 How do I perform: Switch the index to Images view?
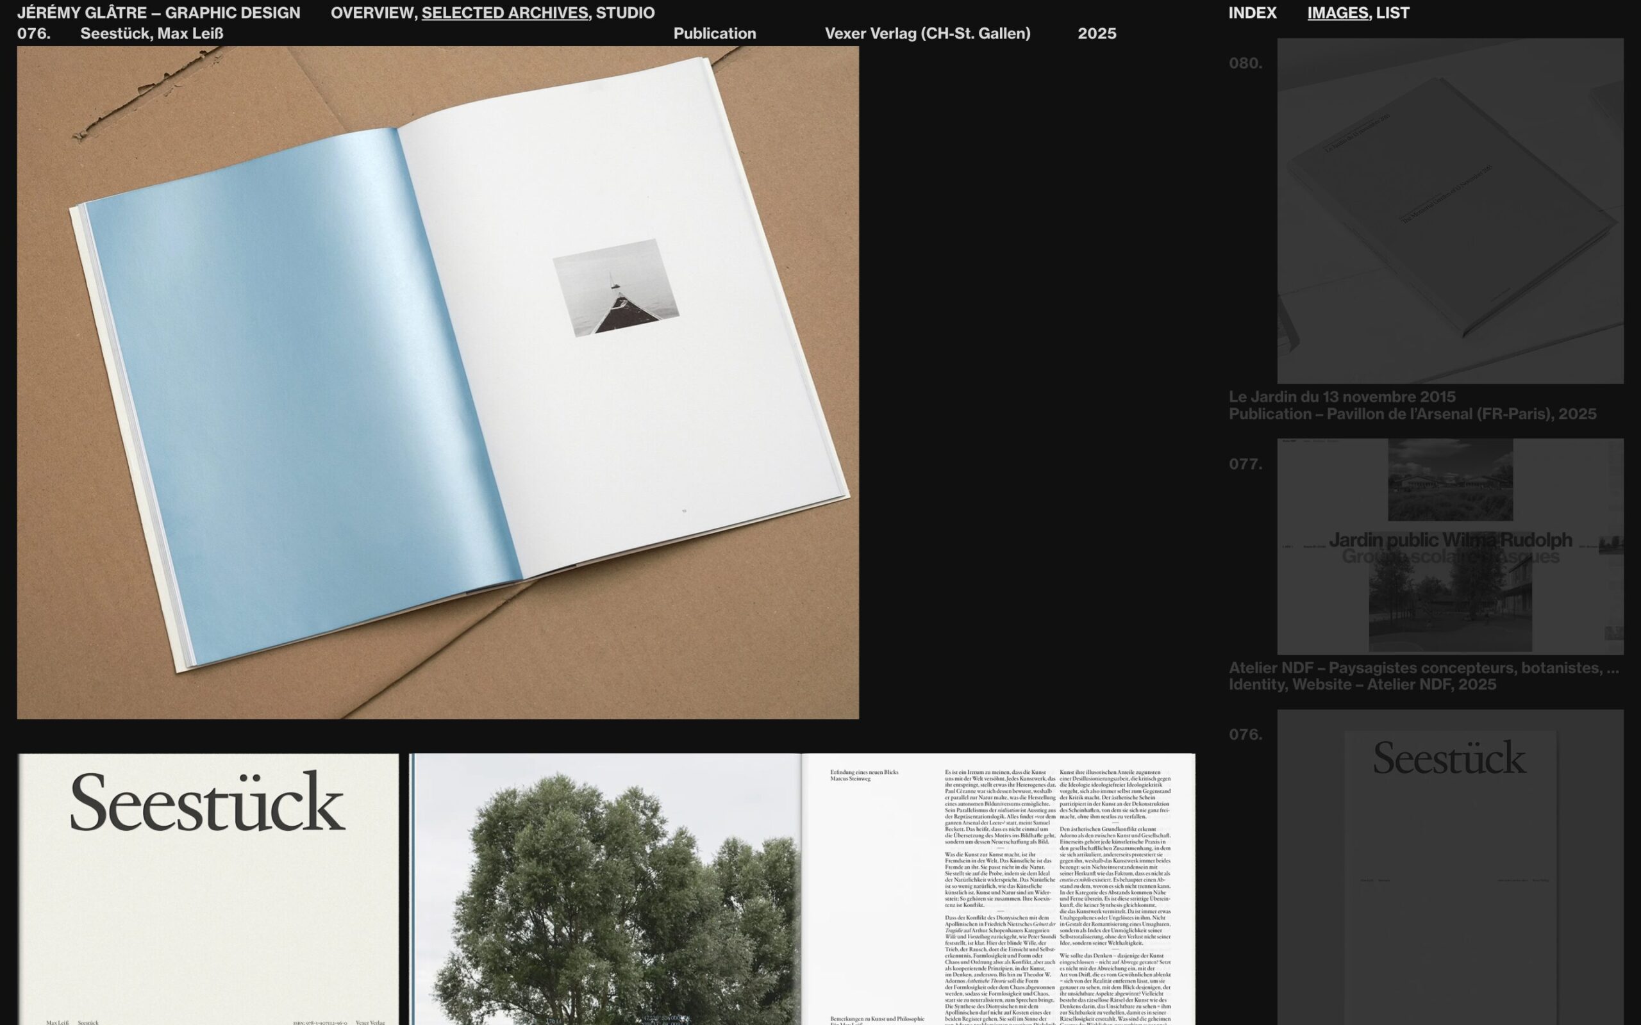pos(1337,13)
